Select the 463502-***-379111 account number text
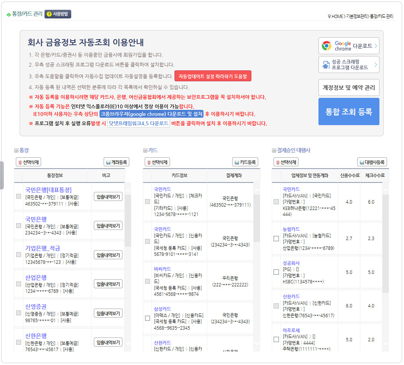 (x=44, y=204)
